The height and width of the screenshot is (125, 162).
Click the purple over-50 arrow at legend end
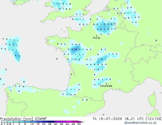[x=81, y=122]
